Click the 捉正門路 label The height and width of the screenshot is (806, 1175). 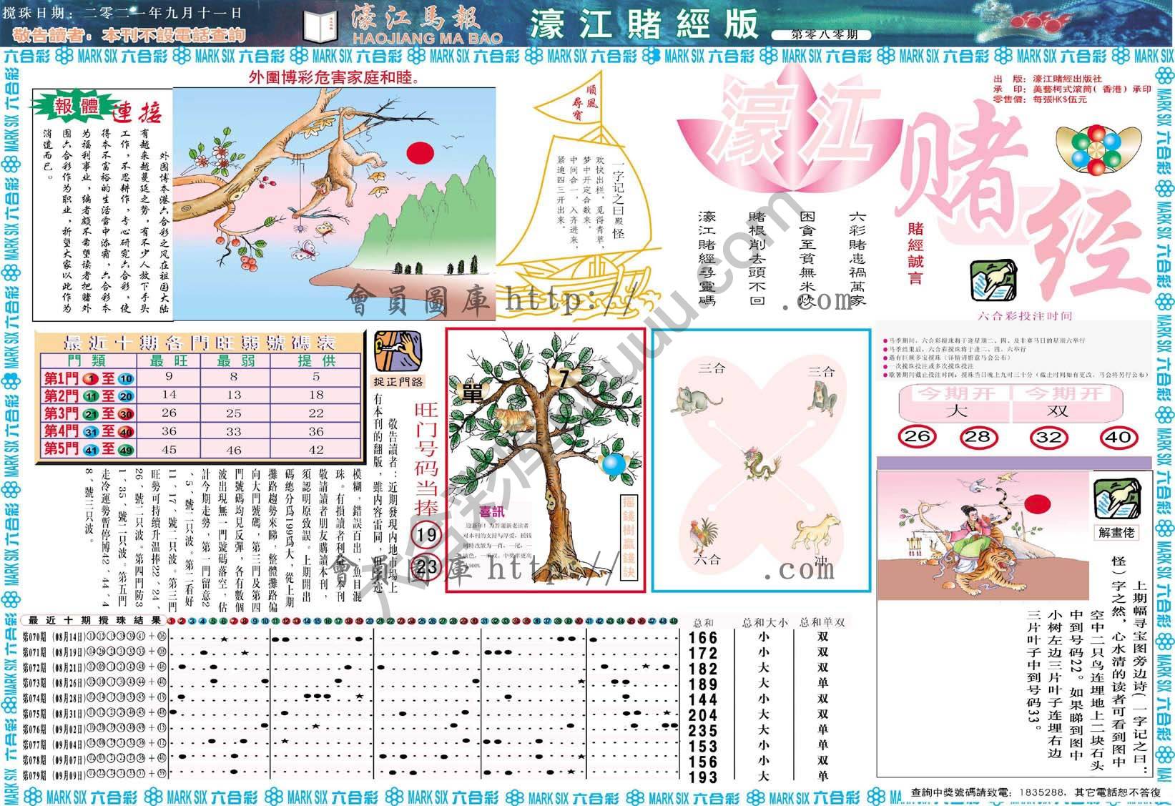398,382
